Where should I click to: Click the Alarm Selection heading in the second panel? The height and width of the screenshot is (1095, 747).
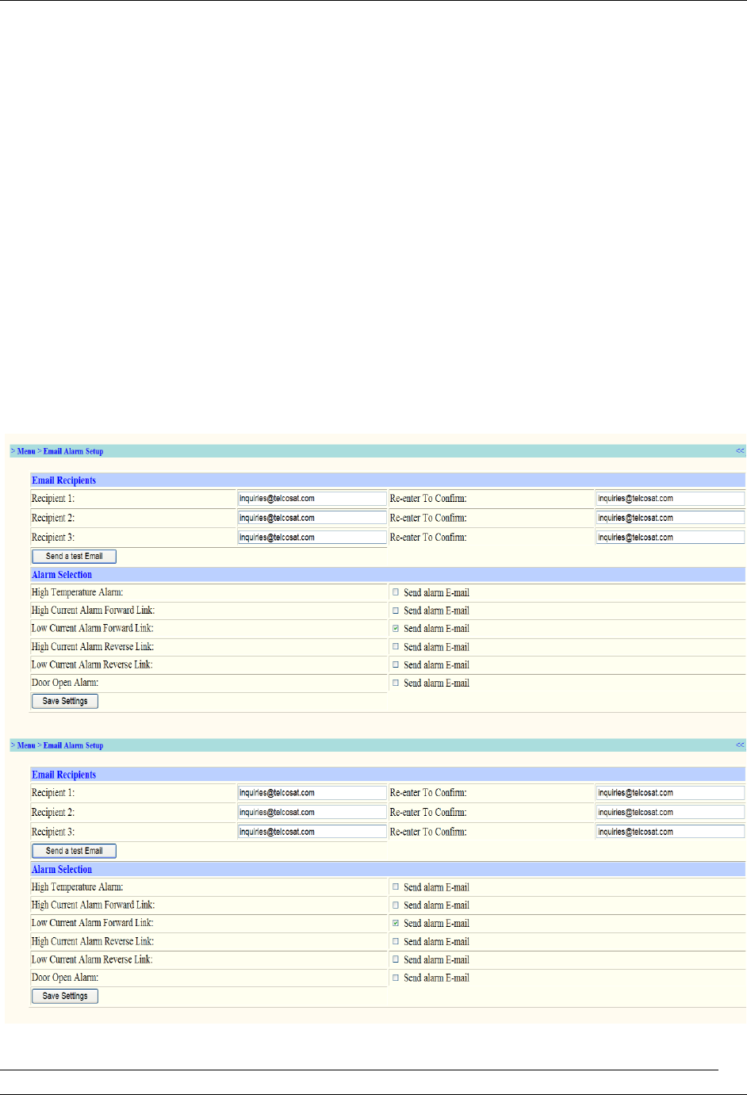coord(62,870)
